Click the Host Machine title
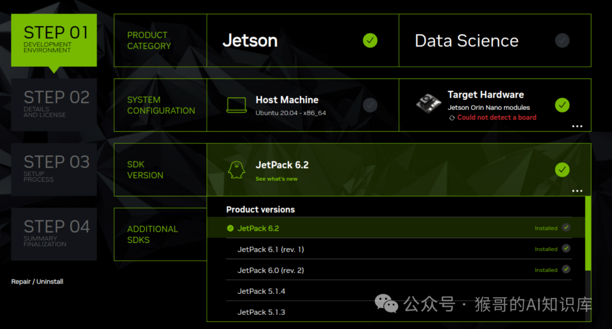 287,100
